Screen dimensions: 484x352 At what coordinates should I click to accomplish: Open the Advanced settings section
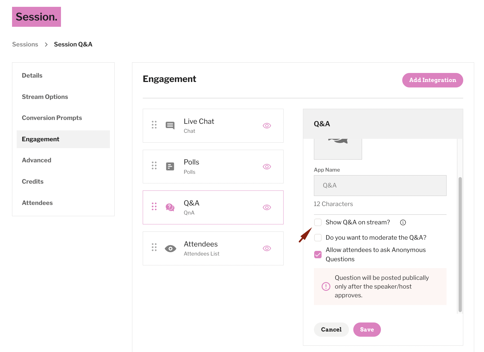pos(37,160)
